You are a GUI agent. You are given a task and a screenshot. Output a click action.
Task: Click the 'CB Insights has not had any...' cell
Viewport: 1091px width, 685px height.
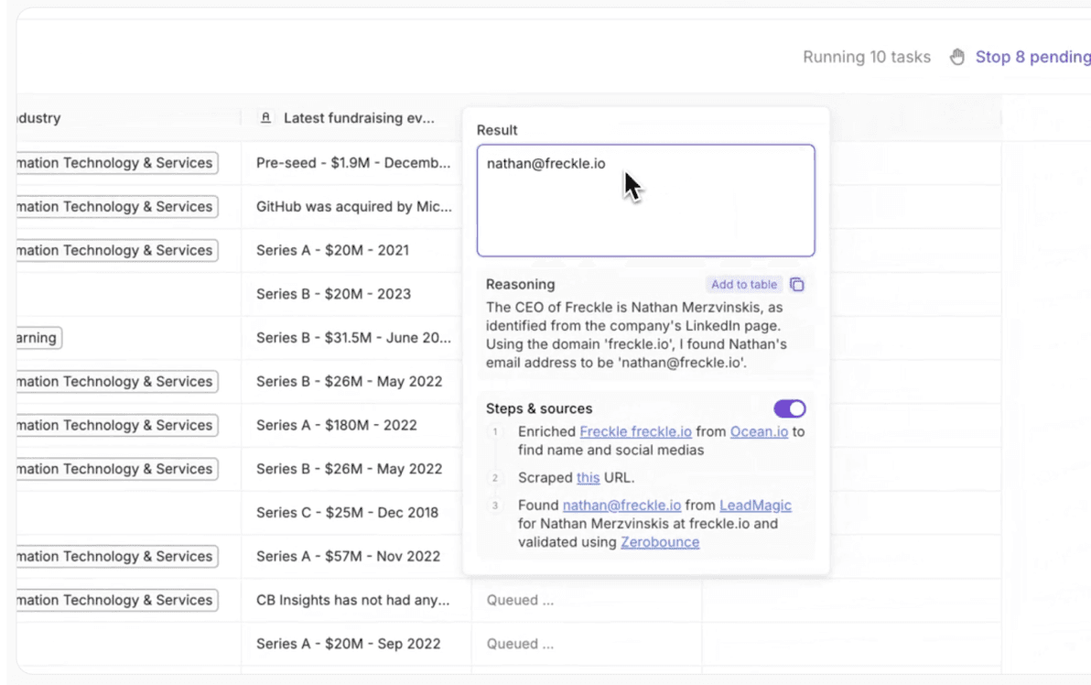[355, 600]
